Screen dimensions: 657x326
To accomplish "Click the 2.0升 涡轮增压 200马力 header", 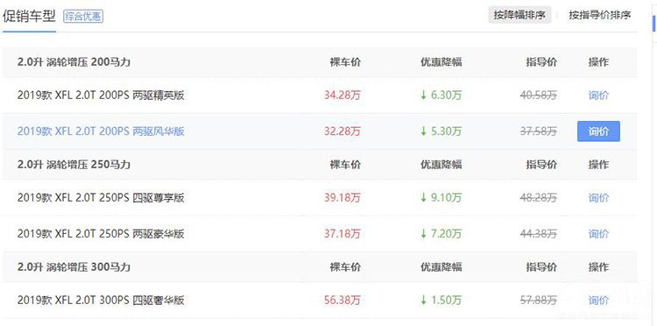I will coord(74,62).
